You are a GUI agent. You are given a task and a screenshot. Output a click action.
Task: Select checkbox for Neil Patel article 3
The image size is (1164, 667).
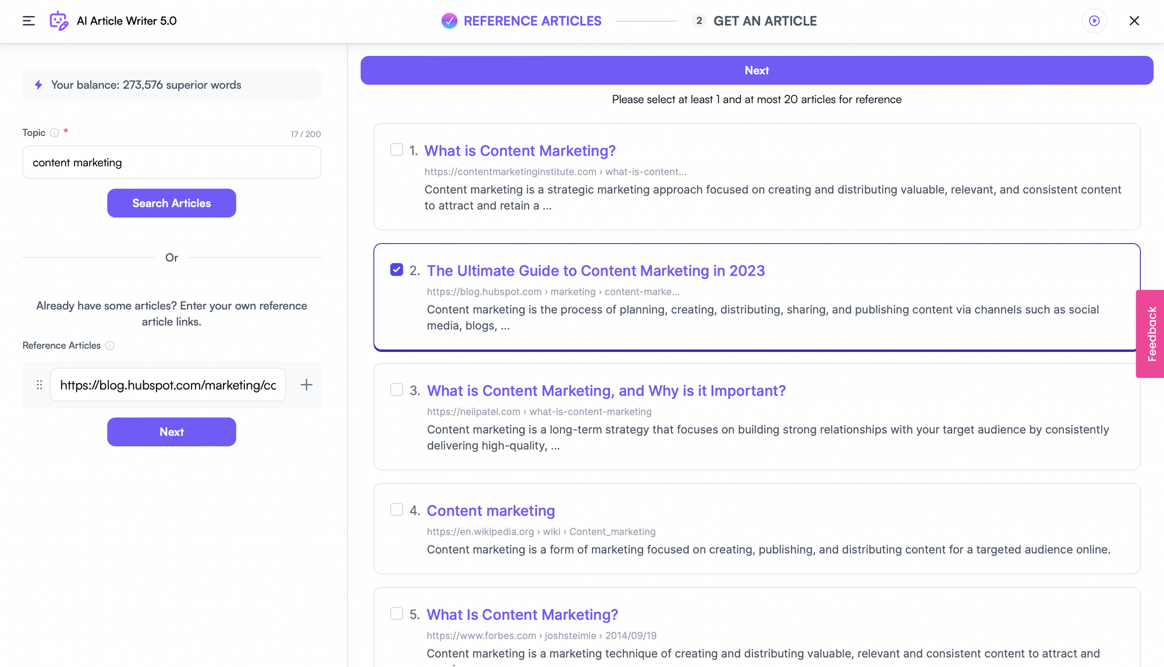[x=395, y=390]
